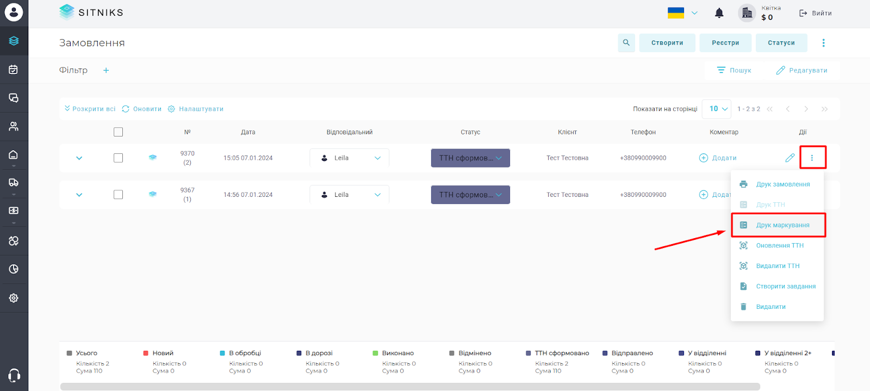Click the search magnifier button in Замовлення header
The image size is (870, 391).
point(626,42)
